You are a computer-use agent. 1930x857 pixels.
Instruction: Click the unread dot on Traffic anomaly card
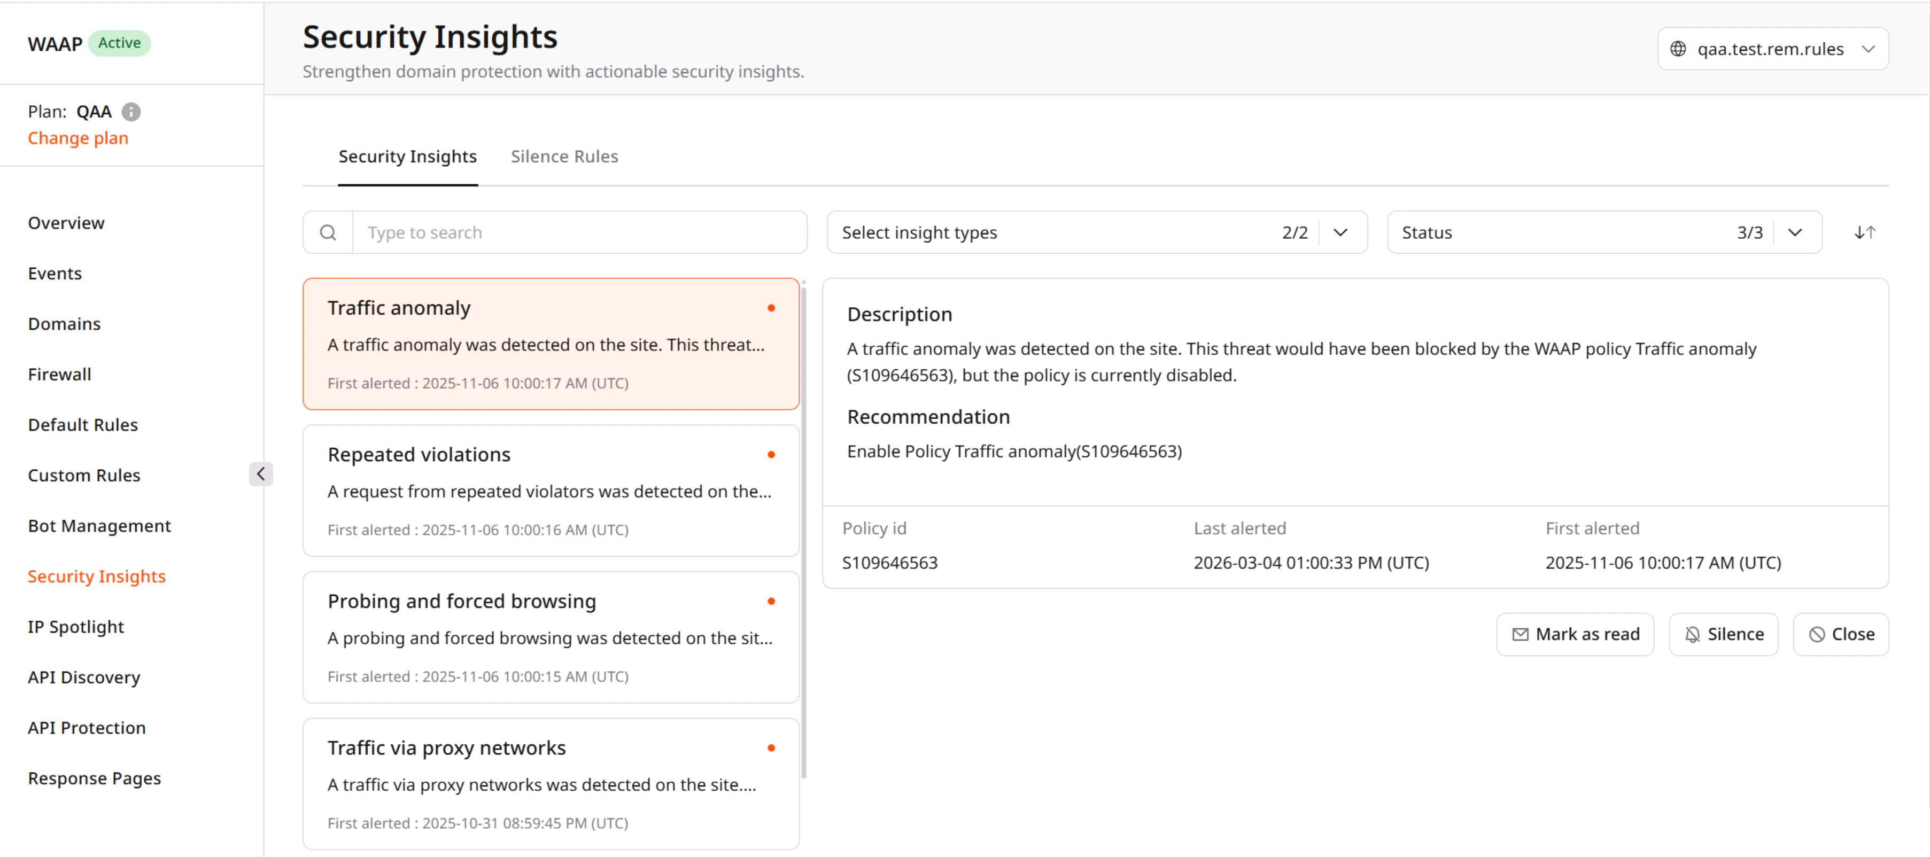tap(772, 308)
